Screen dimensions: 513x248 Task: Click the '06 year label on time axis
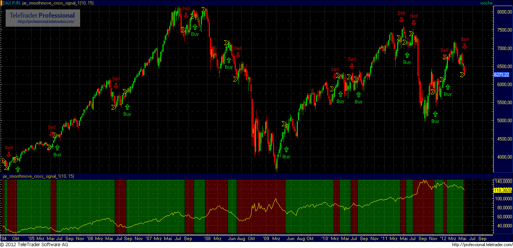pyautogui.click(x=90, y=238)
